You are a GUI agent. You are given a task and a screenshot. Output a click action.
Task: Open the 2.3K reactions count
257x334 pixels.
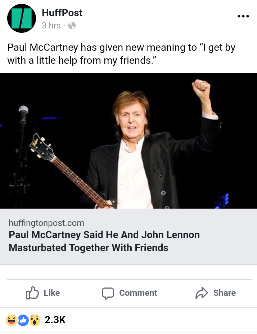[x=55, y=320]
